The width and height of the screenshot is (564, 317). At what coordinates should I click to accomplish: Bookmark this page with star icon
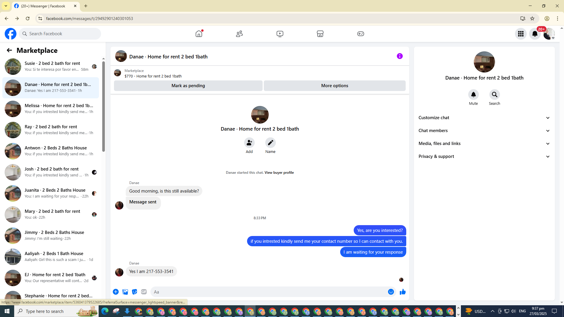[532, 18]
